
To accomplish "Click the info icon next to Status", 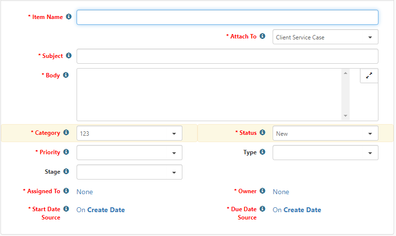I will [x=262, y=133].
